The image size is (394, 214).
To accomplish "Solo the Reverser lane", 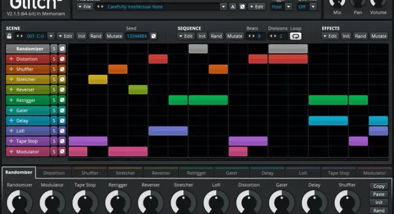I will pyautogui.click(x=54, y=90).
